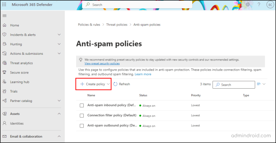Click the lightbulb recommendation icon
Viewport: 276px width, 143px height.
click(80, 59)
